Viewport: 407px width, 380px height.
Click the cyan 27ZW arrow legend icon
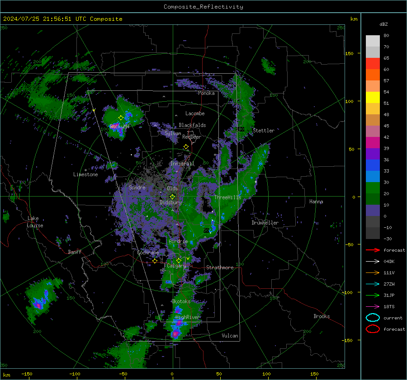tap(373, 284)
